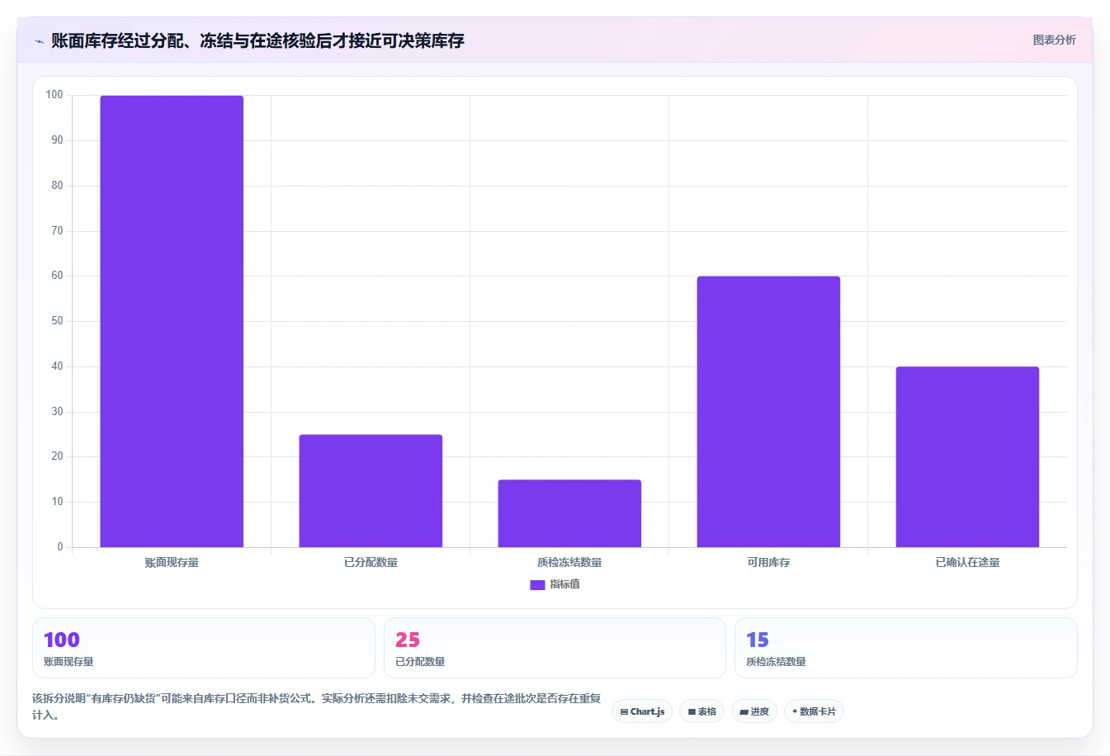The image size is (1110, 756).
Task: Select the 已确认在途量 bar in chart
Action: pyautogui.click(x=967, y=457)
